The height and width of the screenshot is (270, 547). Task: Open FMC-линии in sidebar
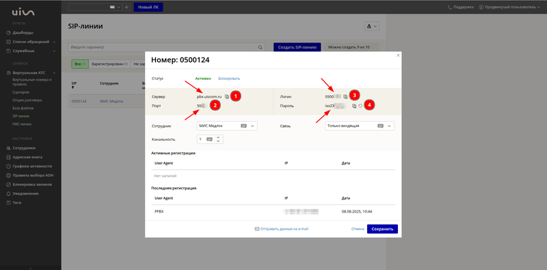pyautogui.click(x=21, y=124)
